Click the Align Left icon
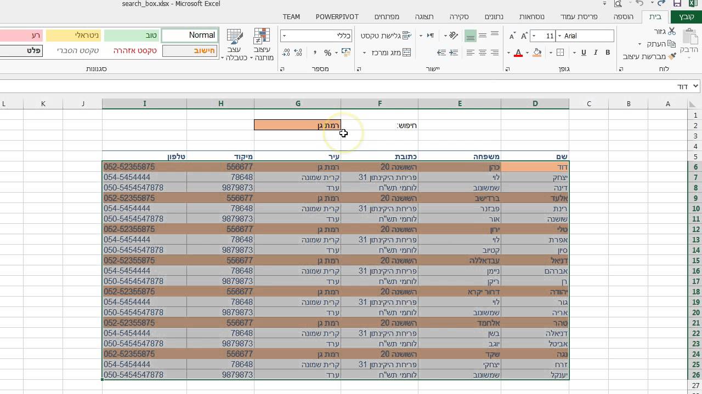Screen dimensions: 702x394 471,53
